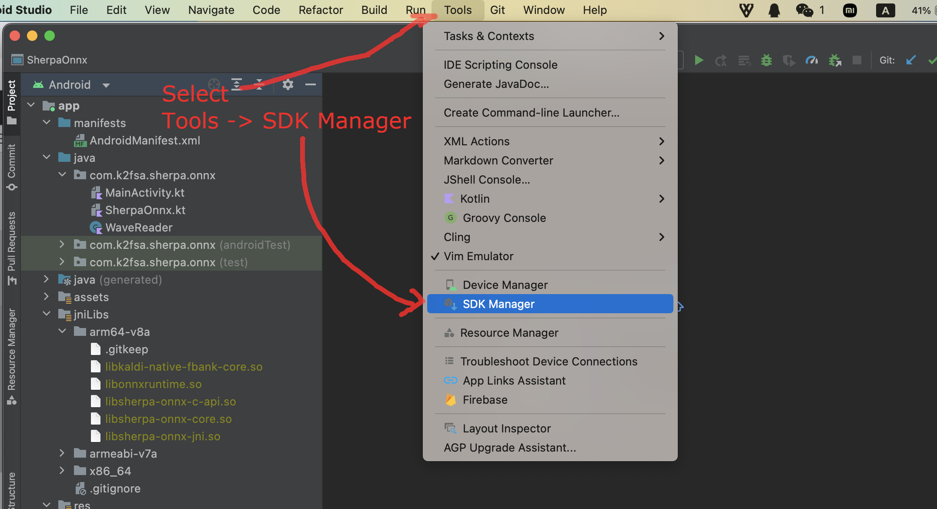Open Resource Manager from Tools menu
937x509 pixels.
point(550,333)
